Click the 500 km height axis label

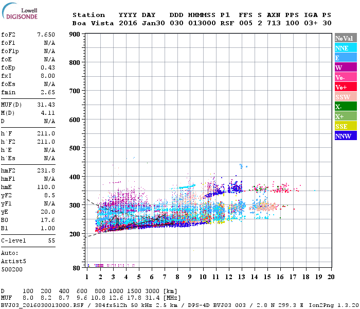[75, 148]
